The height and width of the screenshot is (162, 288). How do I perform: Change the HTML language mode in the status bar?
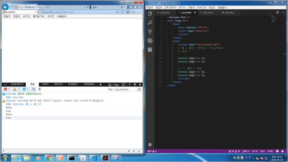(x=270, y=151)
